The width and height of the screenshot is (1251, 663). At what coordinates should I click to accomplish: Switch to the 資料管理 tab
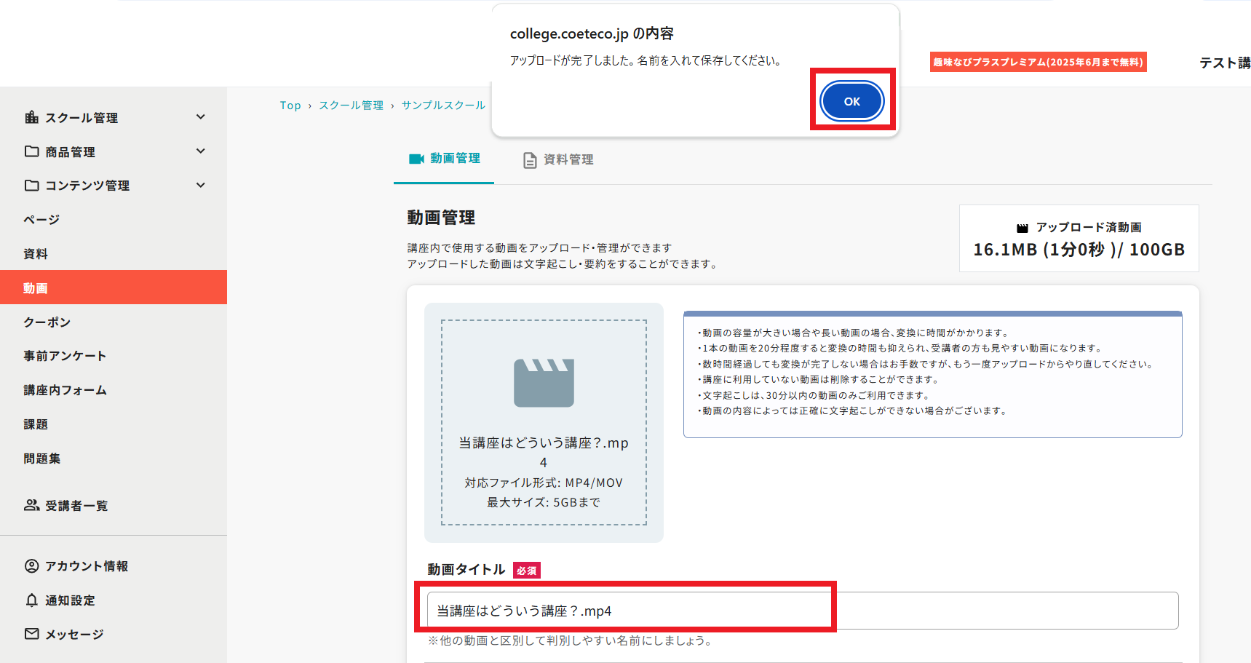tap(558, 159)
